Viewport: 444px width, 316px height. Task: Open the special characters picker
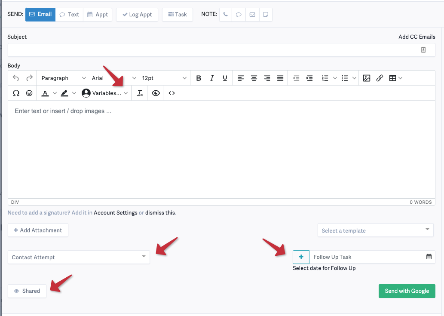tap(16, 93)
